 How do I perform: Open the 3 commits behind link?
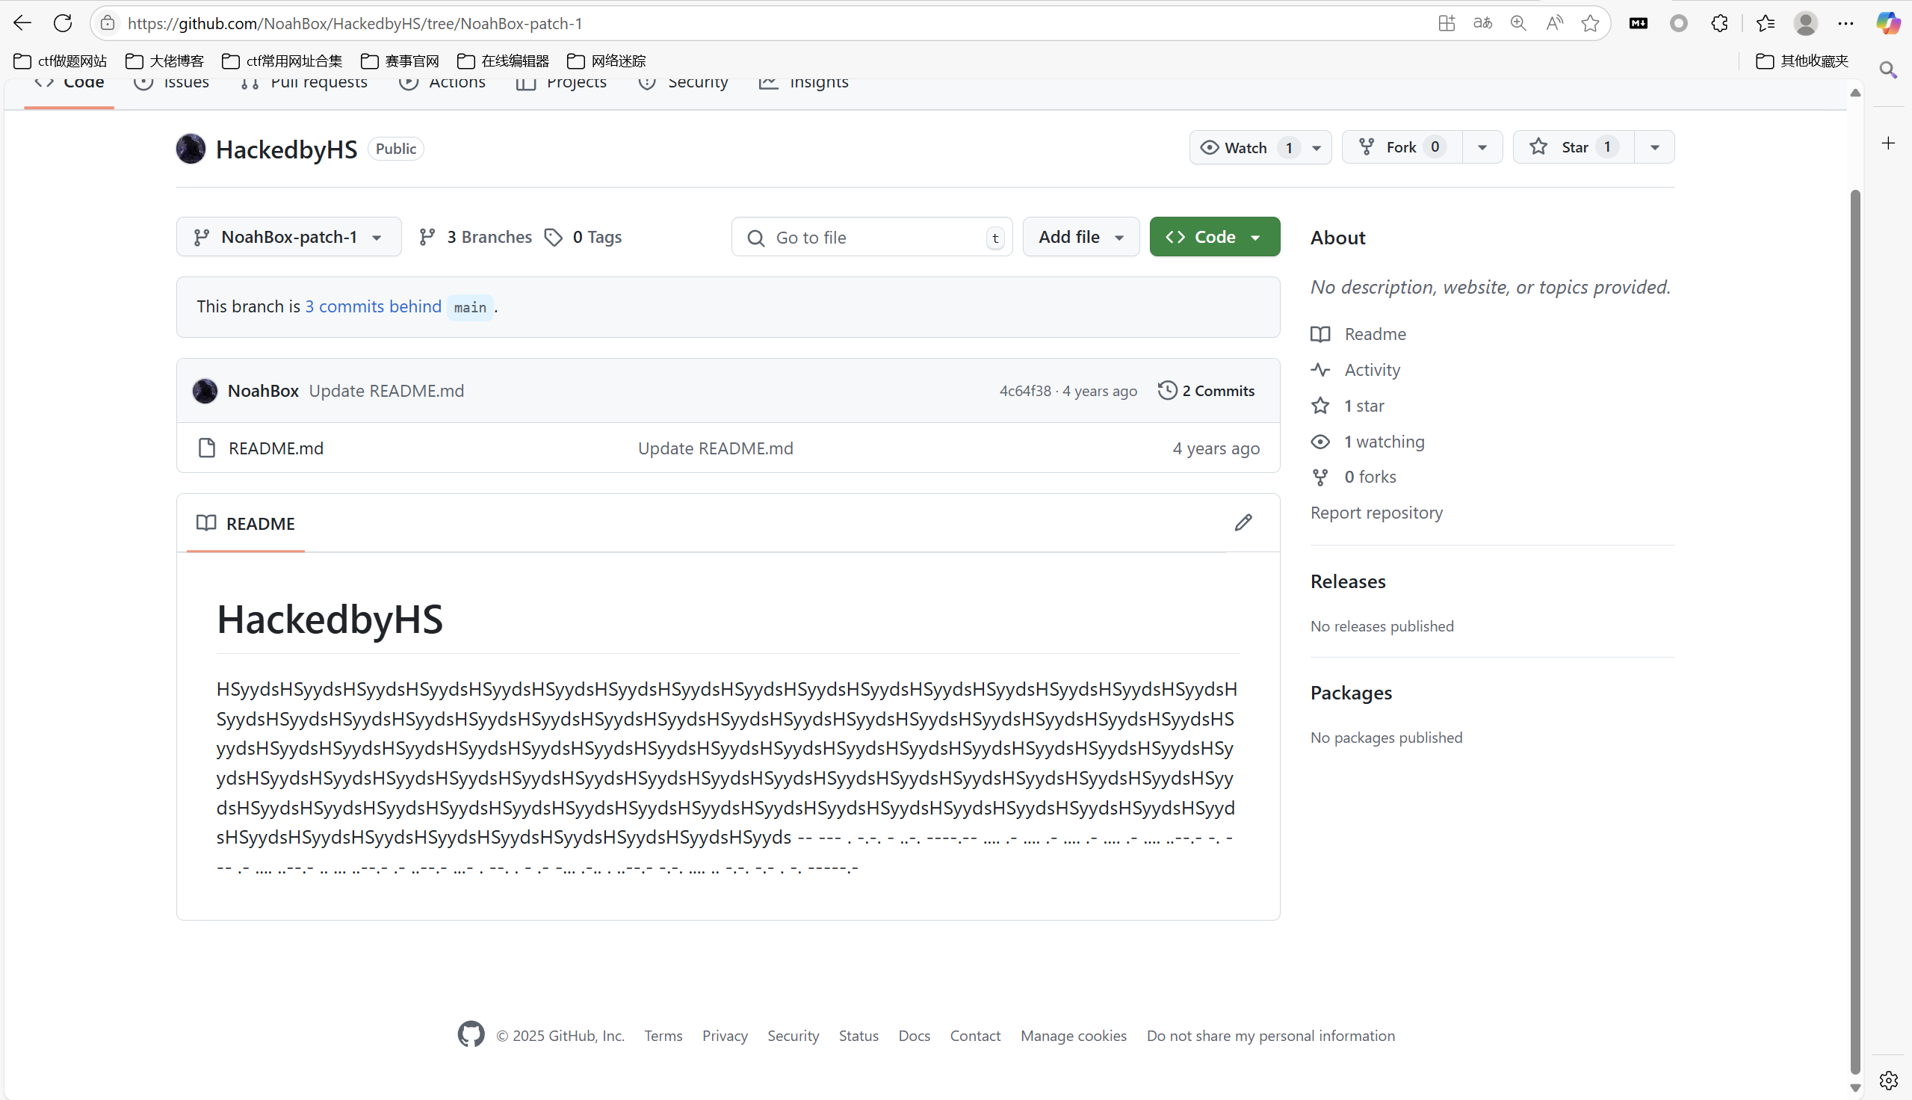[x=373, y=306]
